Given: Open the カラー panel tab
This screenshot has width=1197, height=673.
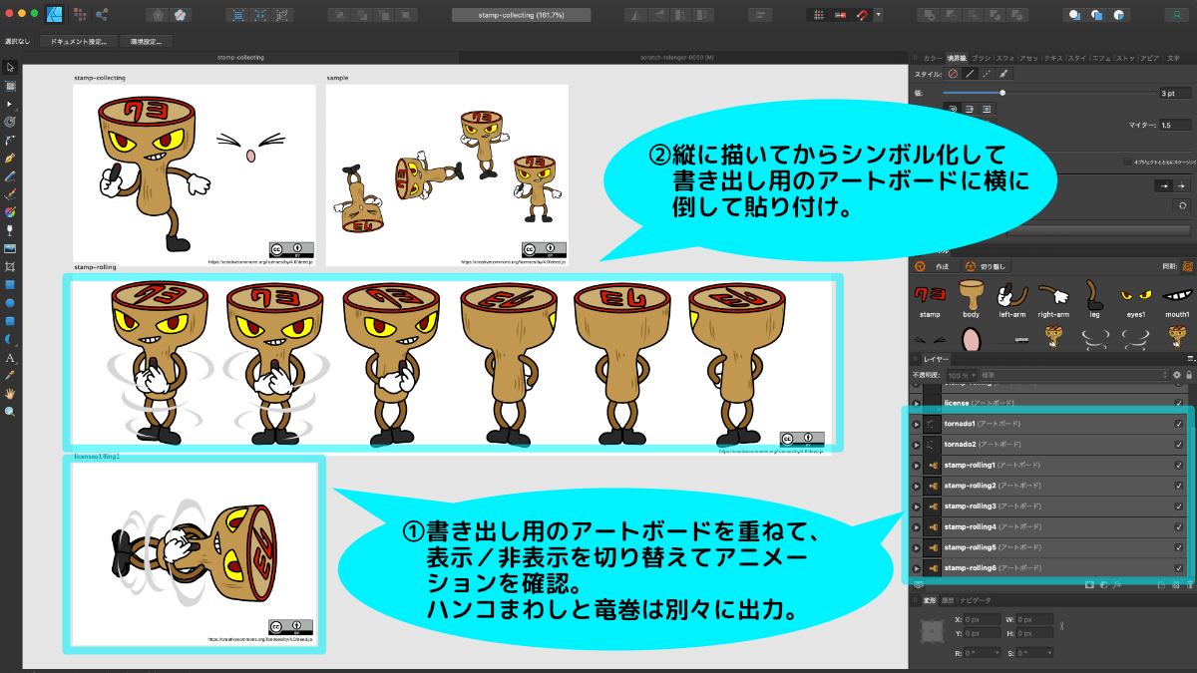Looking at the screenshot, I should tap(932, 58).
